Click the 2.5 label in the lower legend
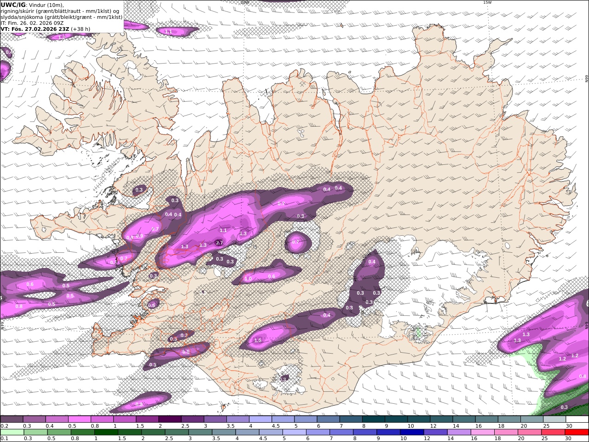The height and width of the screenshot is (442, 589). [x=169, y=439]
